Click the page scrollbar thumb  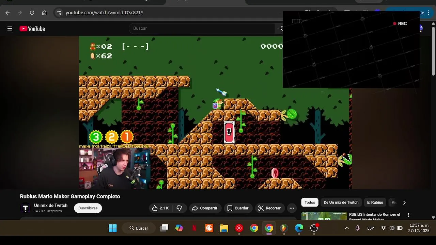[x=433, y=51]
